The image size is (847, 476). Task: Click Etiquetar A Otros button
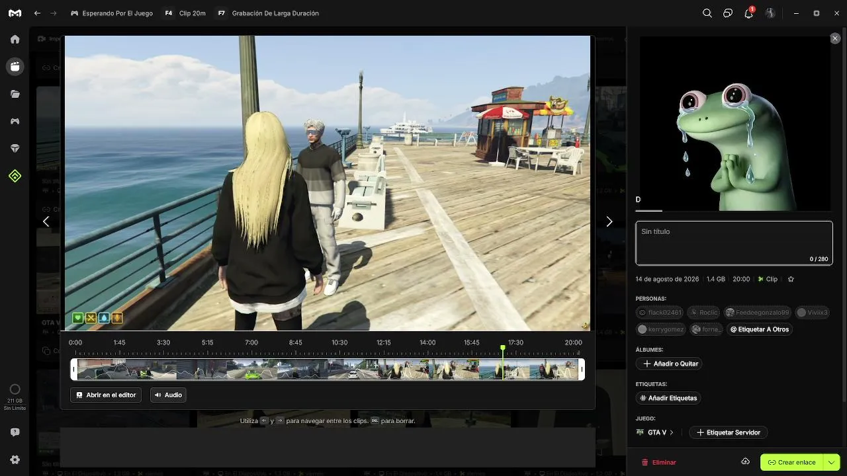[x=760, y=329]
